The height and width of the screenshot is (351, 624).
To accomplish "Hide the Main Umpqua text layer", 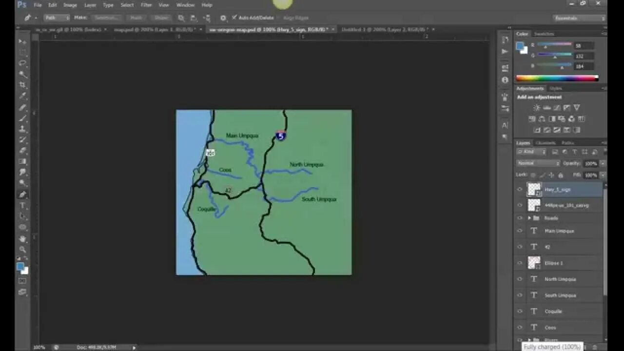I will [520, 231].
